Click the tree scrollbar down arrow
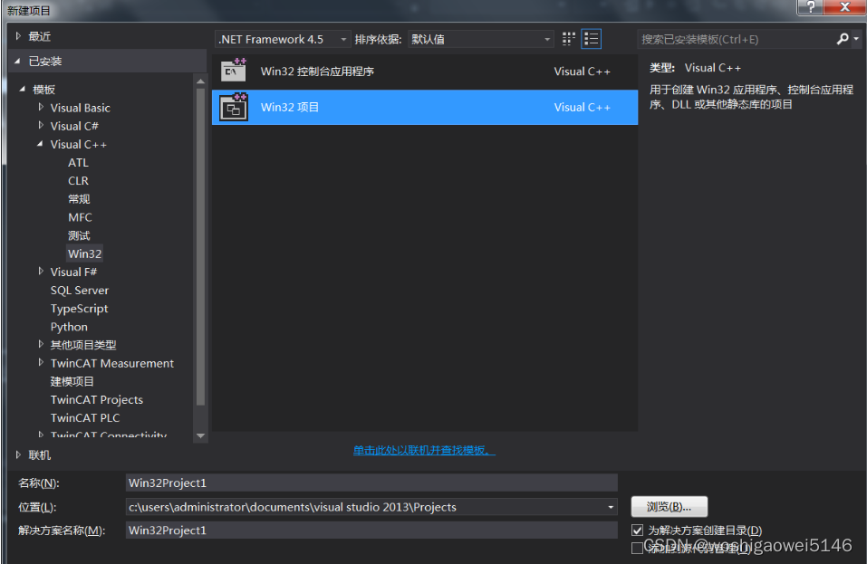 [x=201, y=435]
